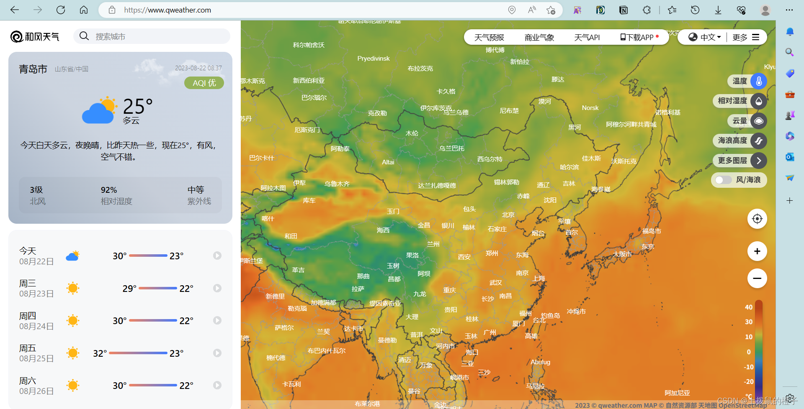Reload the page with refresh icon
The image size is (804, 409).
[x=61, y=10]
